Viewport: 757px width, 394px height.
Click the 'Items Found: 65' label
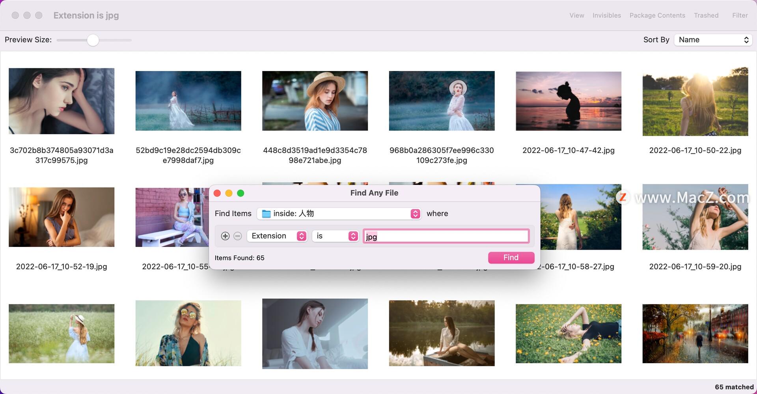click(239, 258)
